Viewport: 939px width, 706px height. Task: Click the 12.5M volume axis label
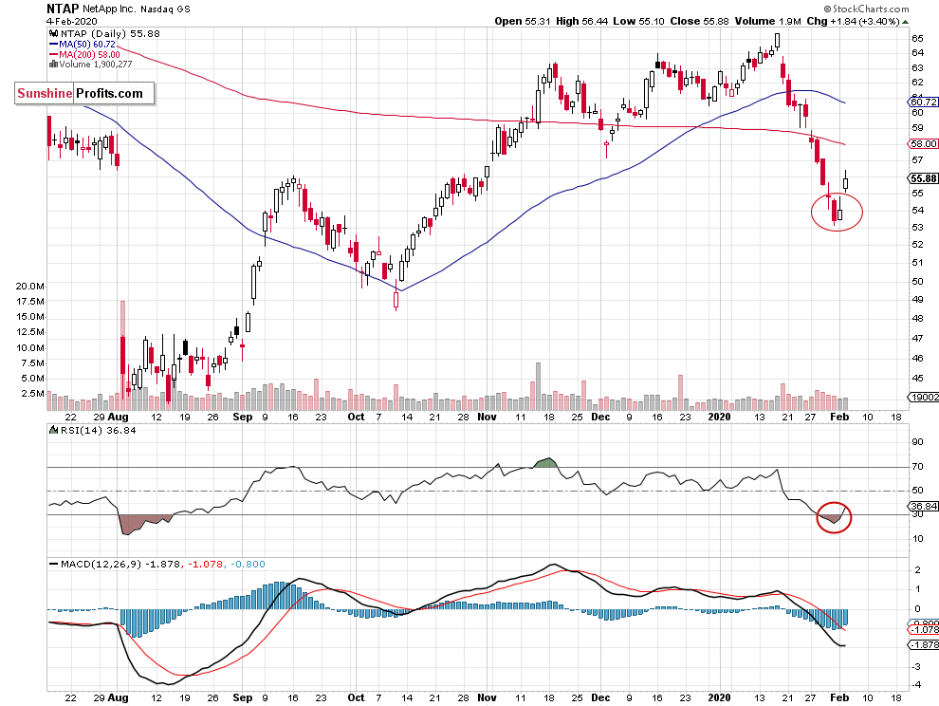pos(30,332)
